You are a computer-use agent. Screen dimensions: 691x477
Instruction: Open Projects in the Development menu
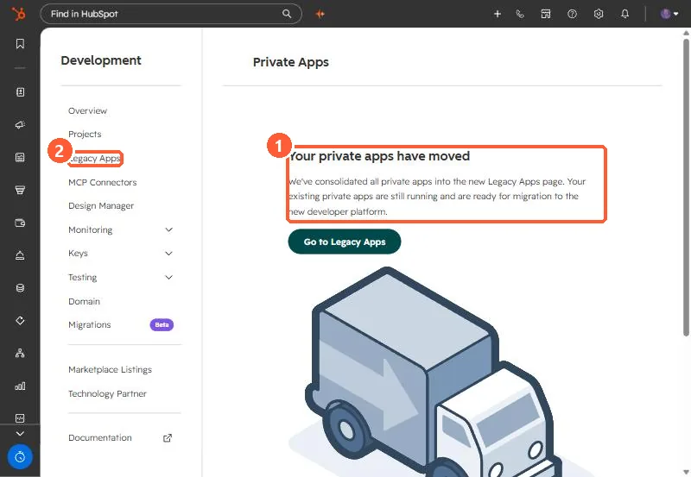click(x=85, y=135)
